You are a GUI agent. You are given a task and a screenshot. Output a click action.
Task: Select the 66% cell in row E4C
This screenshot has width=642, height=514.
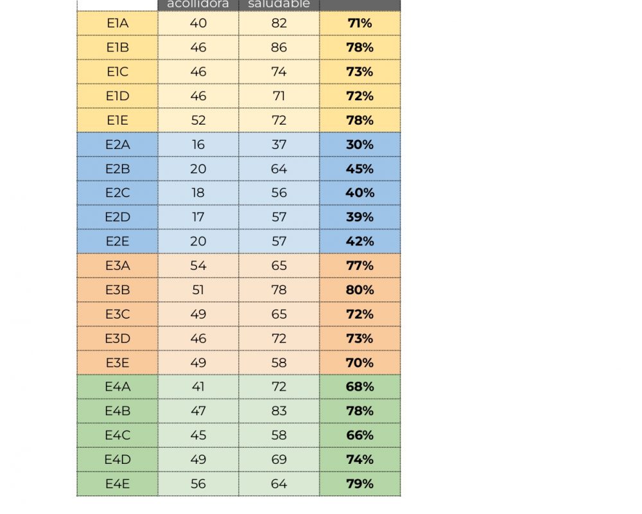click(360, 435)
